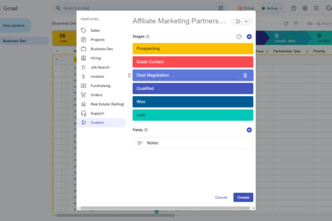Image resolution: width=332 pixels, height=221 pixels.
Task: Open Google apps grid
Action: coord(316,8)
